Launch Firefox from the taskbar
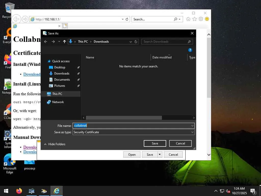Screen dimensions: 261x196 tap(19, 191)
